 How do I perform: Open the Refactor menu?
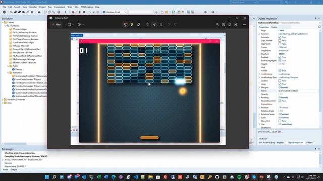tap(33, 7)
